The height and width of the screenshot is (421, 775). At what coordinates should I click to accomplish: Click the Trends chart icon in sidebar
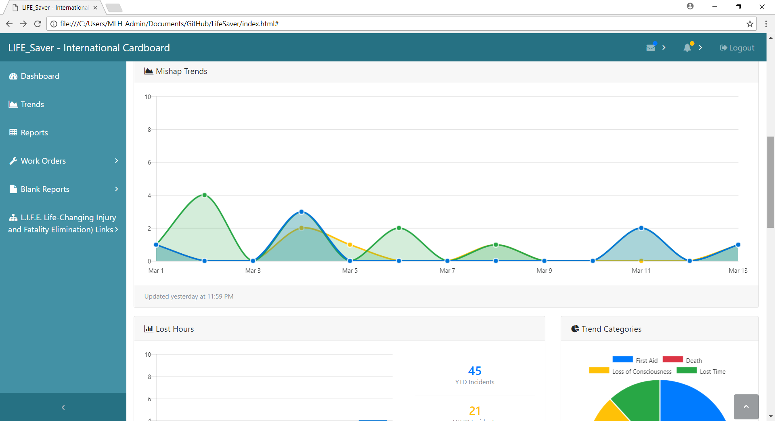point(13,104)
